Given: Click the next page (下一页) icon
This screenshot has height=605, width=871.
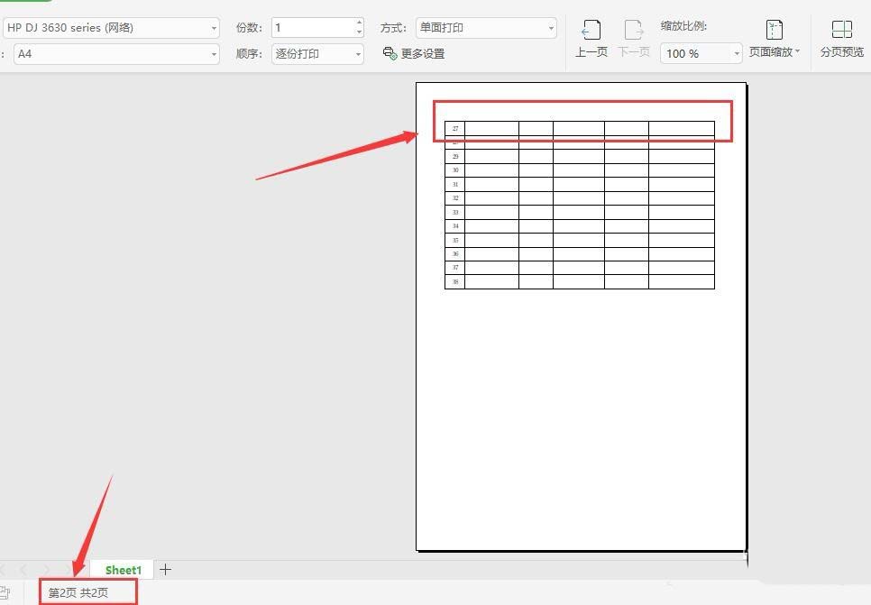Looking at the screenshot, I should point(634,40).
